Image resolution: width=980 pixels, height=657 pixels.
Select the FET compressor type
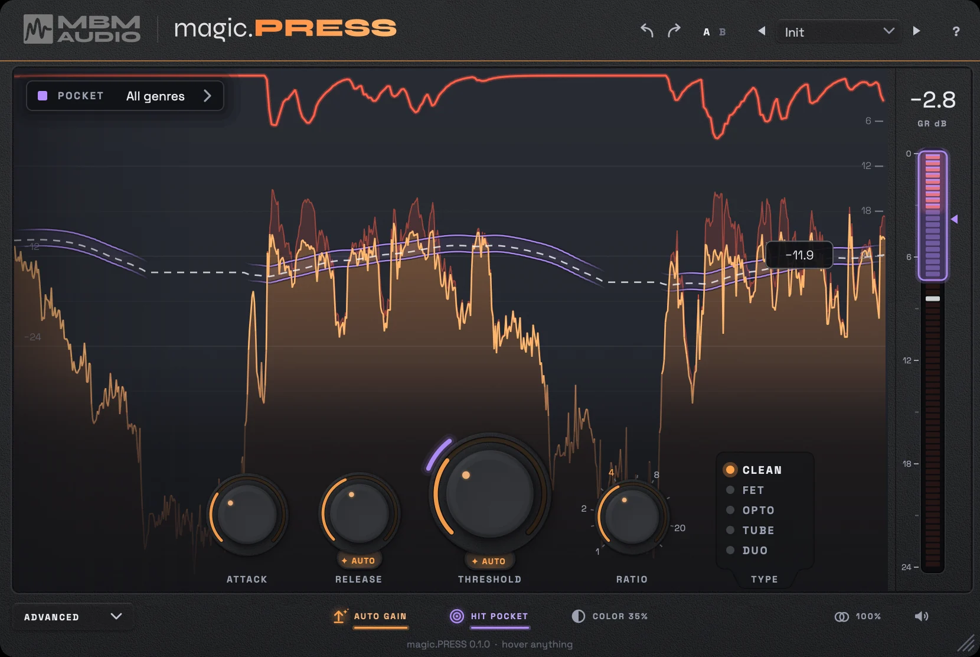745,490
